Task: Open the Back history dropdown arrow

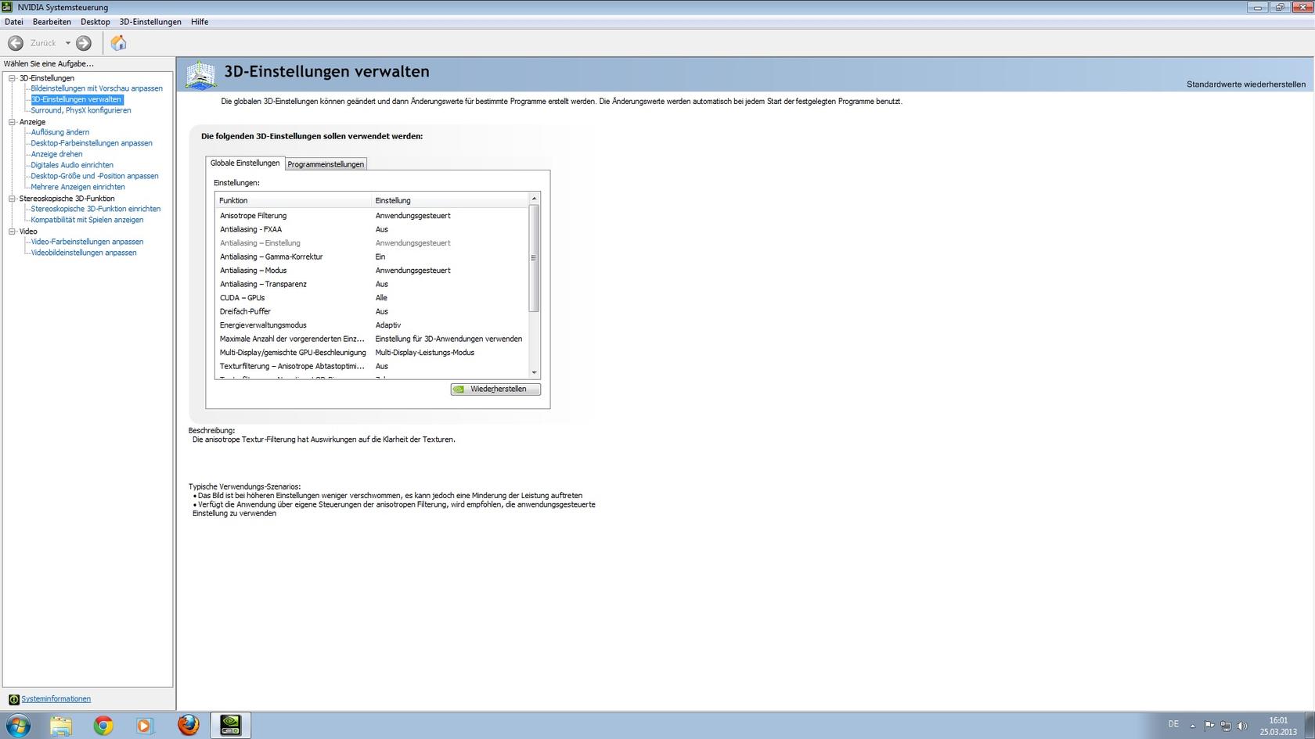Action: click(x=68, y=43)
